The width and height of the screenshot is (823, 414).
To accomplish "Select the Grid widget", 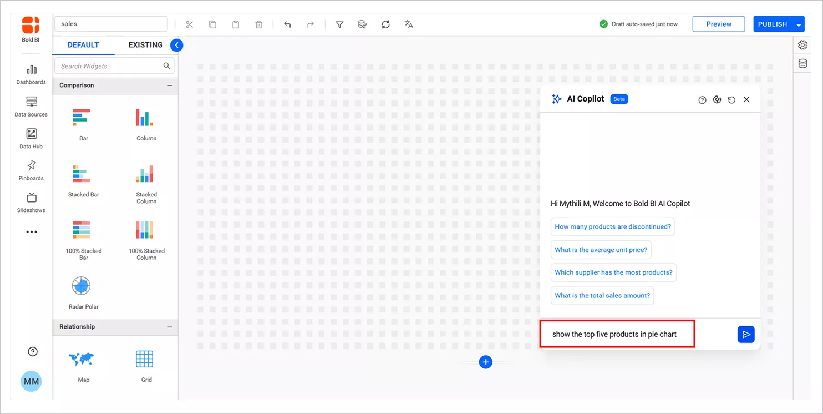I will click(x=146, y=366).
